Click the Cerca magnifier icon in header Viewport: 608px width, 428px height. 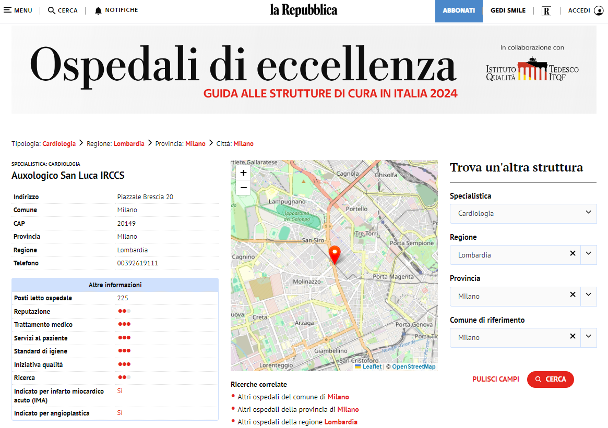coord(52,10)
